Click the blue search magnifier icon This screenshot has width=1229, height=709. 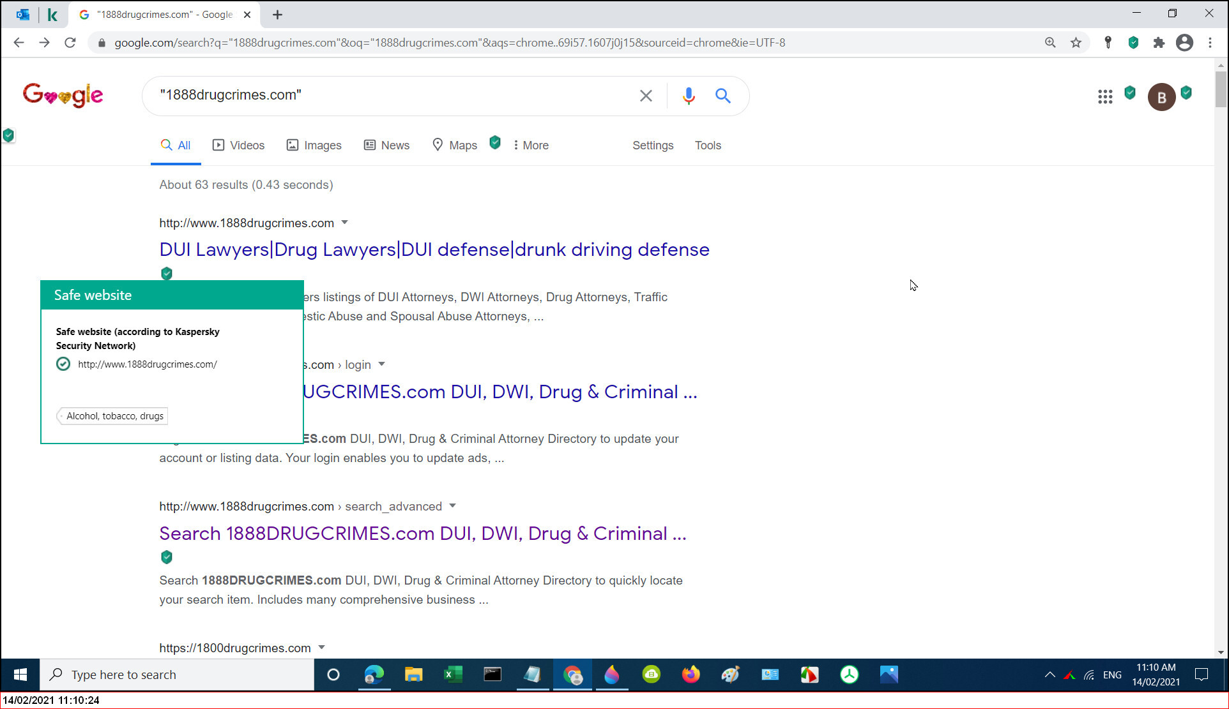(722, 96)
